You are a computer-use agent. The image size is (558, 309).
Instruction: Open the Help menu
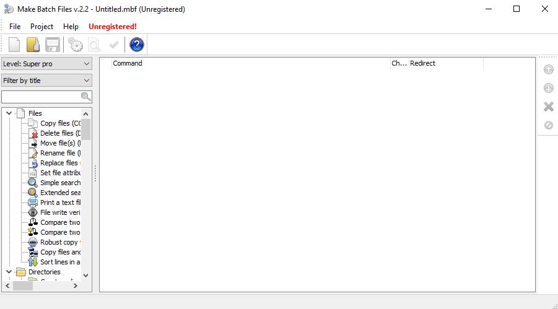click(x=71, y=27)
